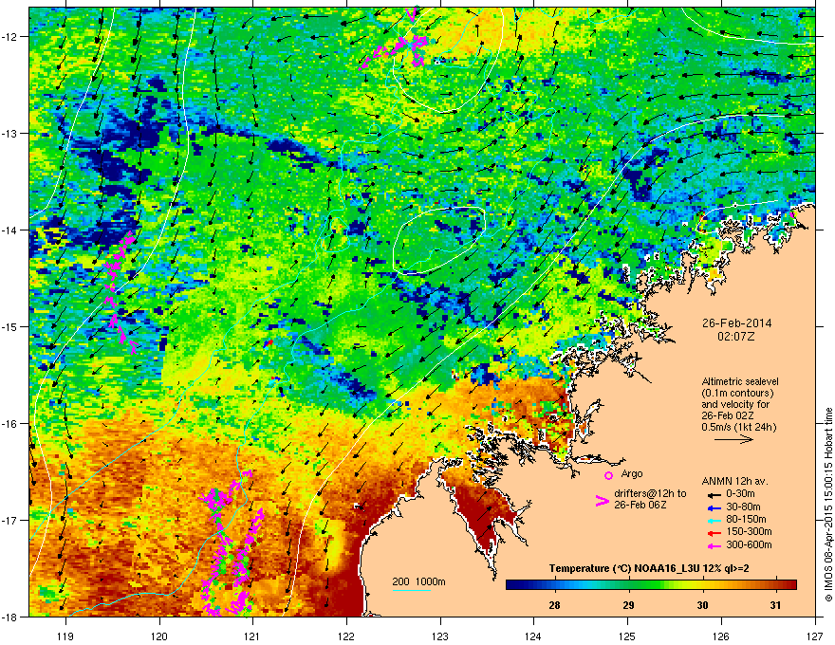Click latitude axis label -14

point(10,230)
